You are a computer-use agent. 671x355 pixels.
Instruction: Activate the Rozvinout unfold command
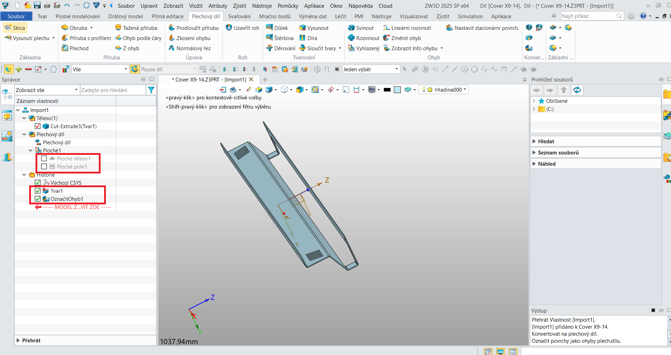[364, 38]
